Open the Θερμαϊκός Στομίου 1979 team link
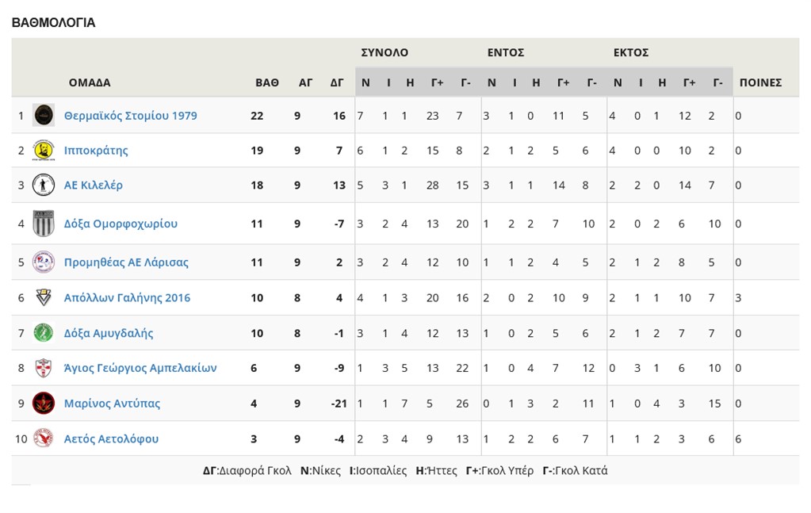This screenshot has height=513, width=811. (130, 116)
